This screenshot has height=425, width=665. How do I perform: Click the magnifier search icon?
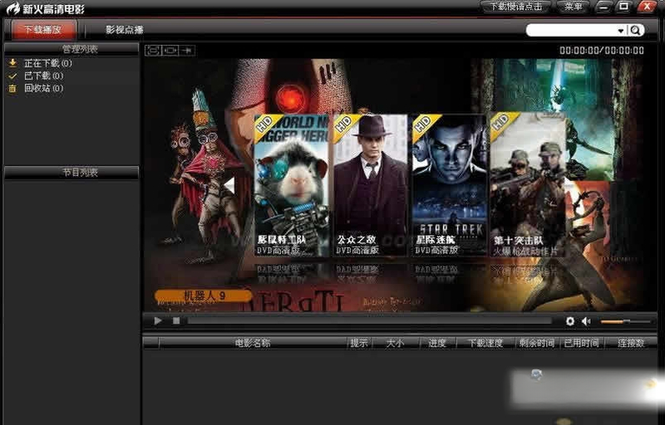[x=635, y=31]
